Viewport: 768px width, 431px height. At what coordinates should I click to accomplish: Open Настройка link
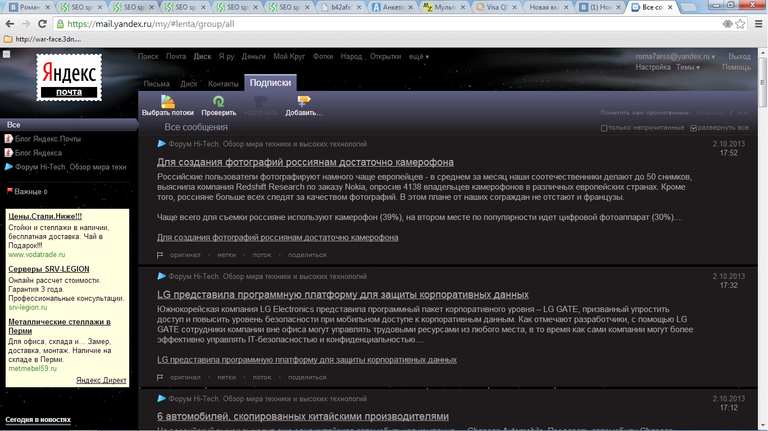(x=653, y=67)
